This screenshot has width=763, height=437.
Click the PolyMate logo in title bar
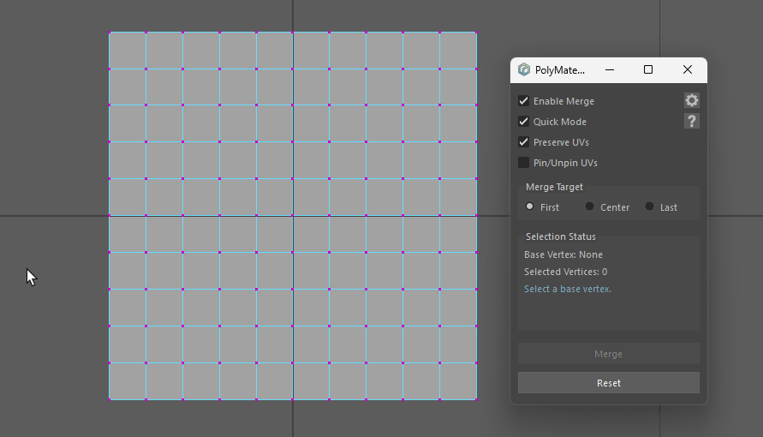pyautogui.click(x=524, y=70)
